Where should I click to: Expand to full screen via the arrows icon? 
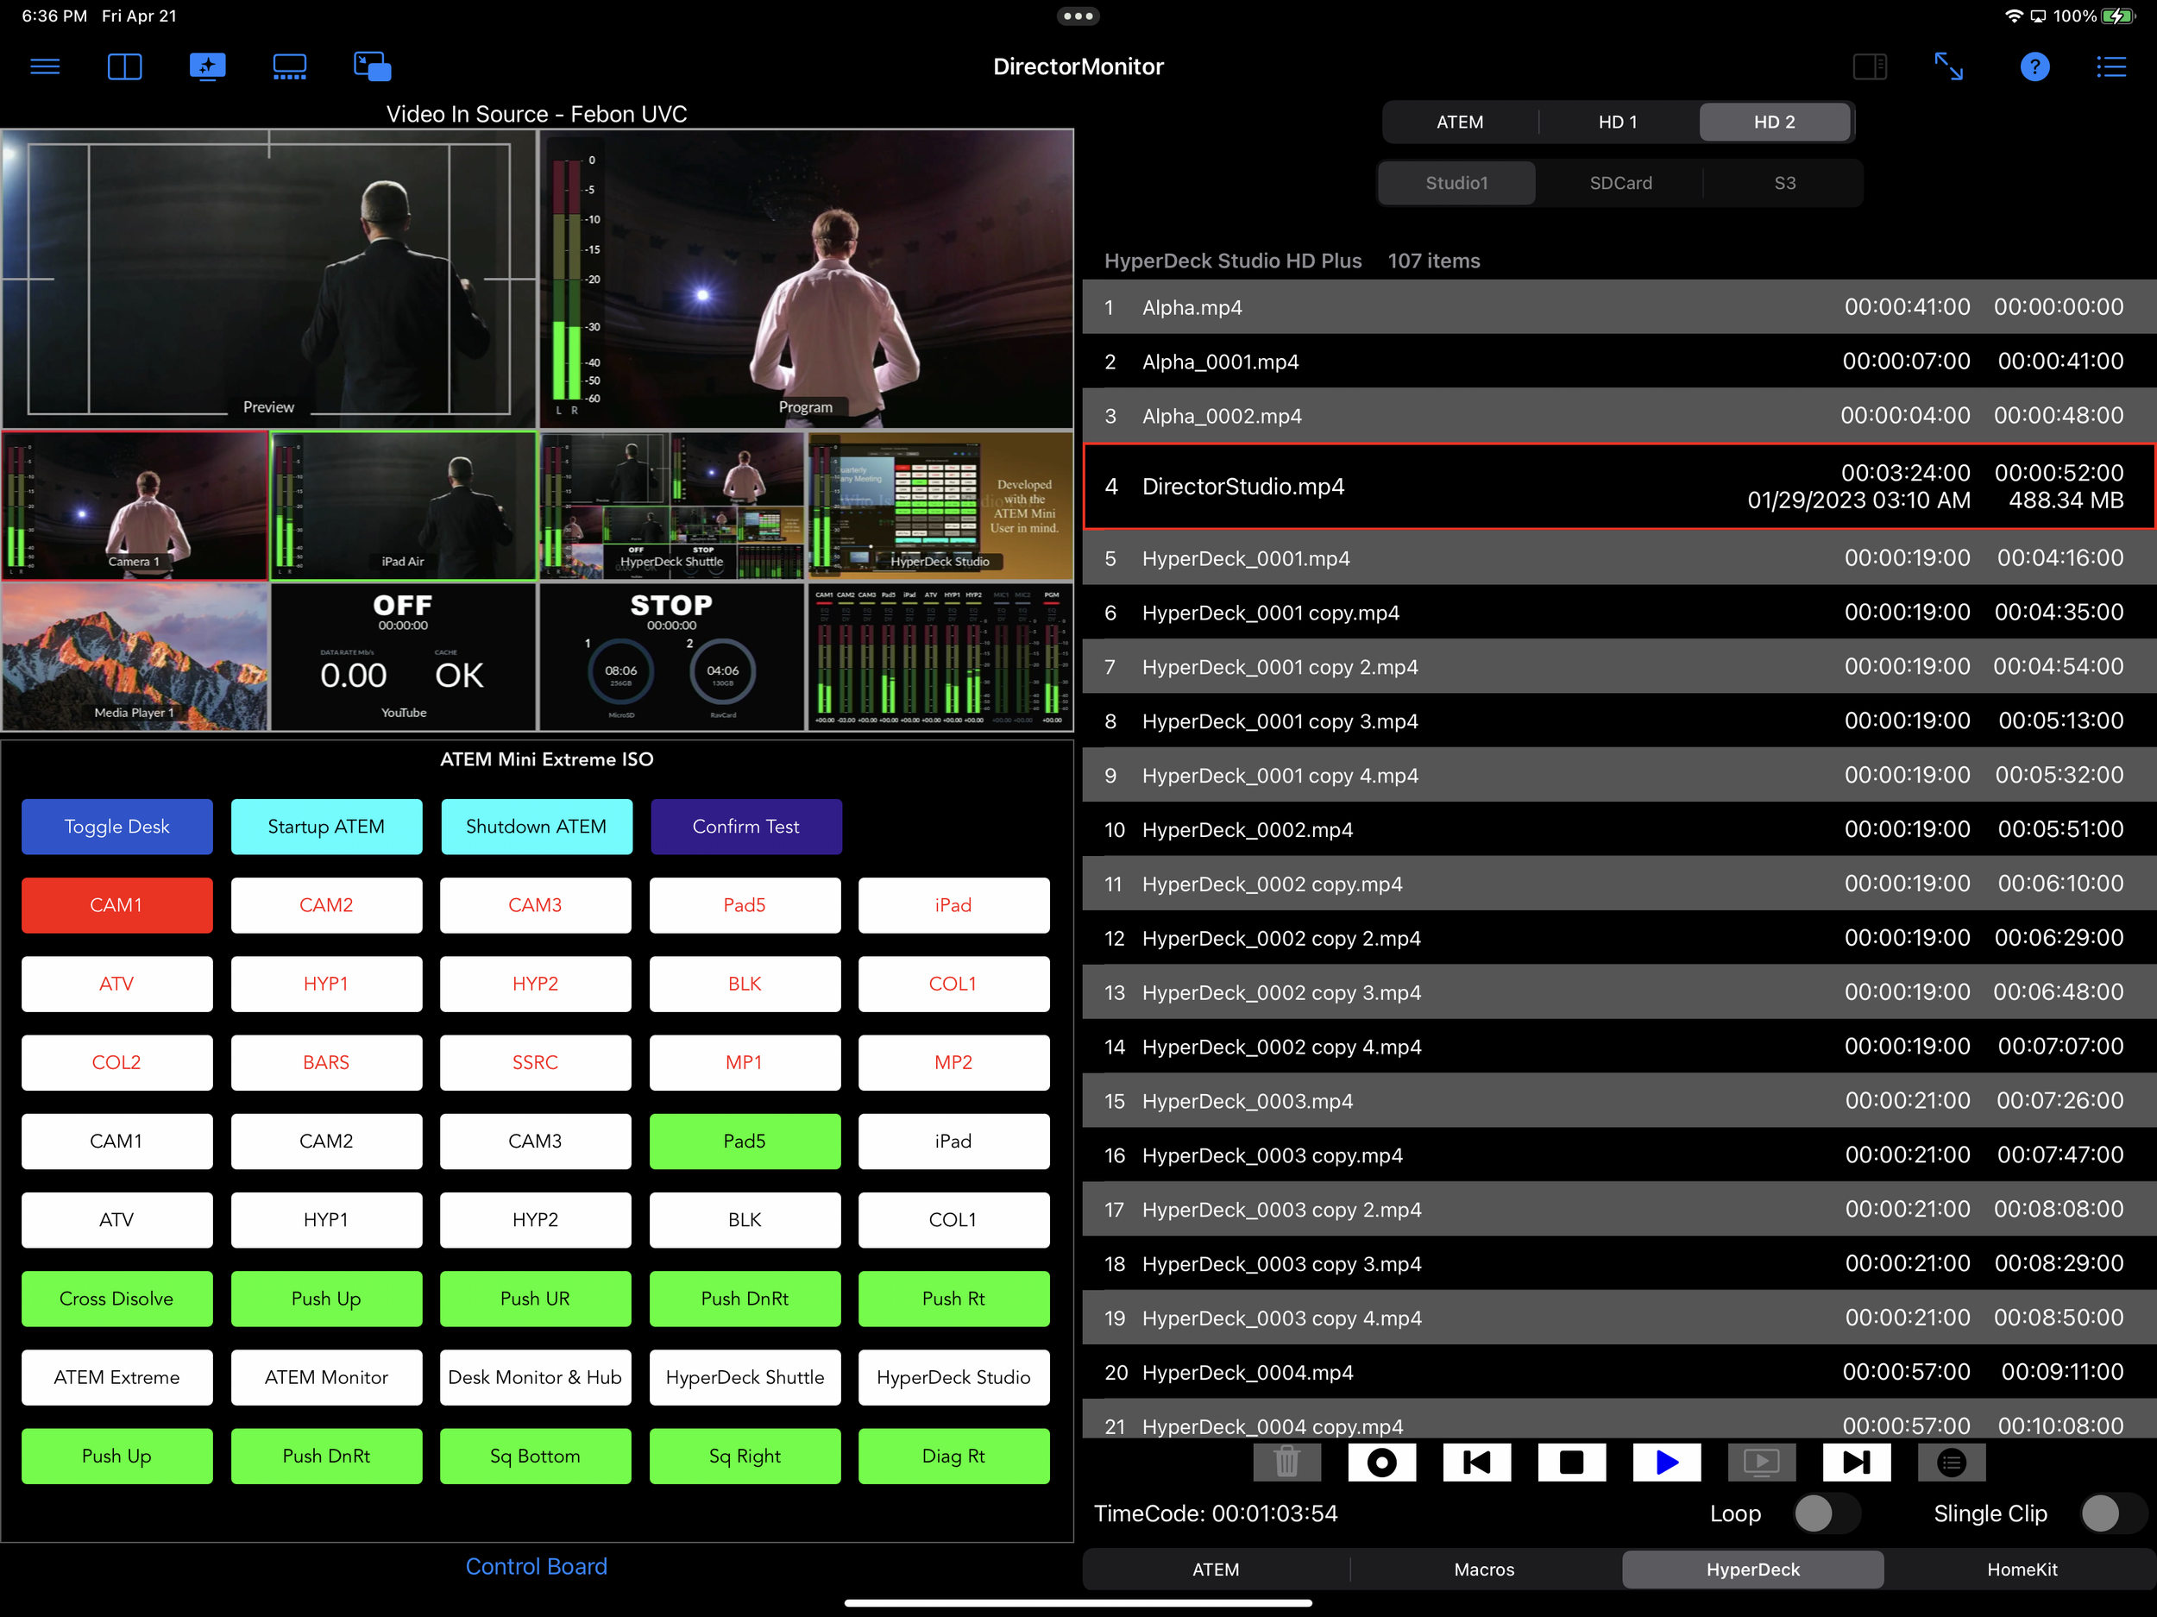point(1948,66)
